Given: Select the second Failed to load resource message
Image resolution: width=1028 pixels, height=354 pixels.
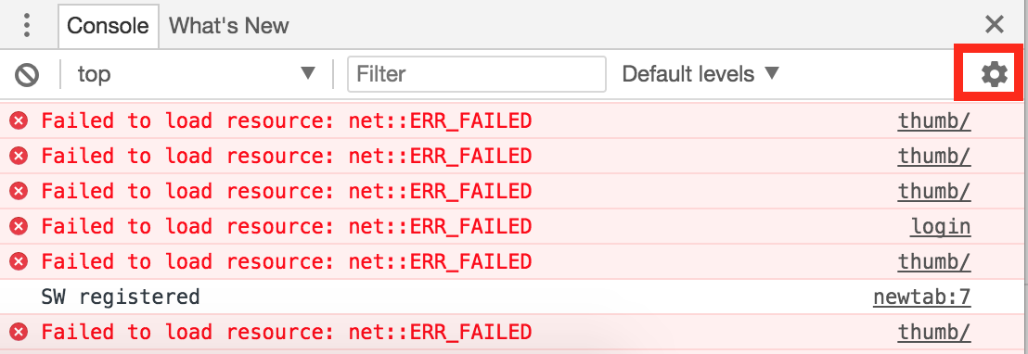Looking at the screenshot, I should tap(286, 156).
